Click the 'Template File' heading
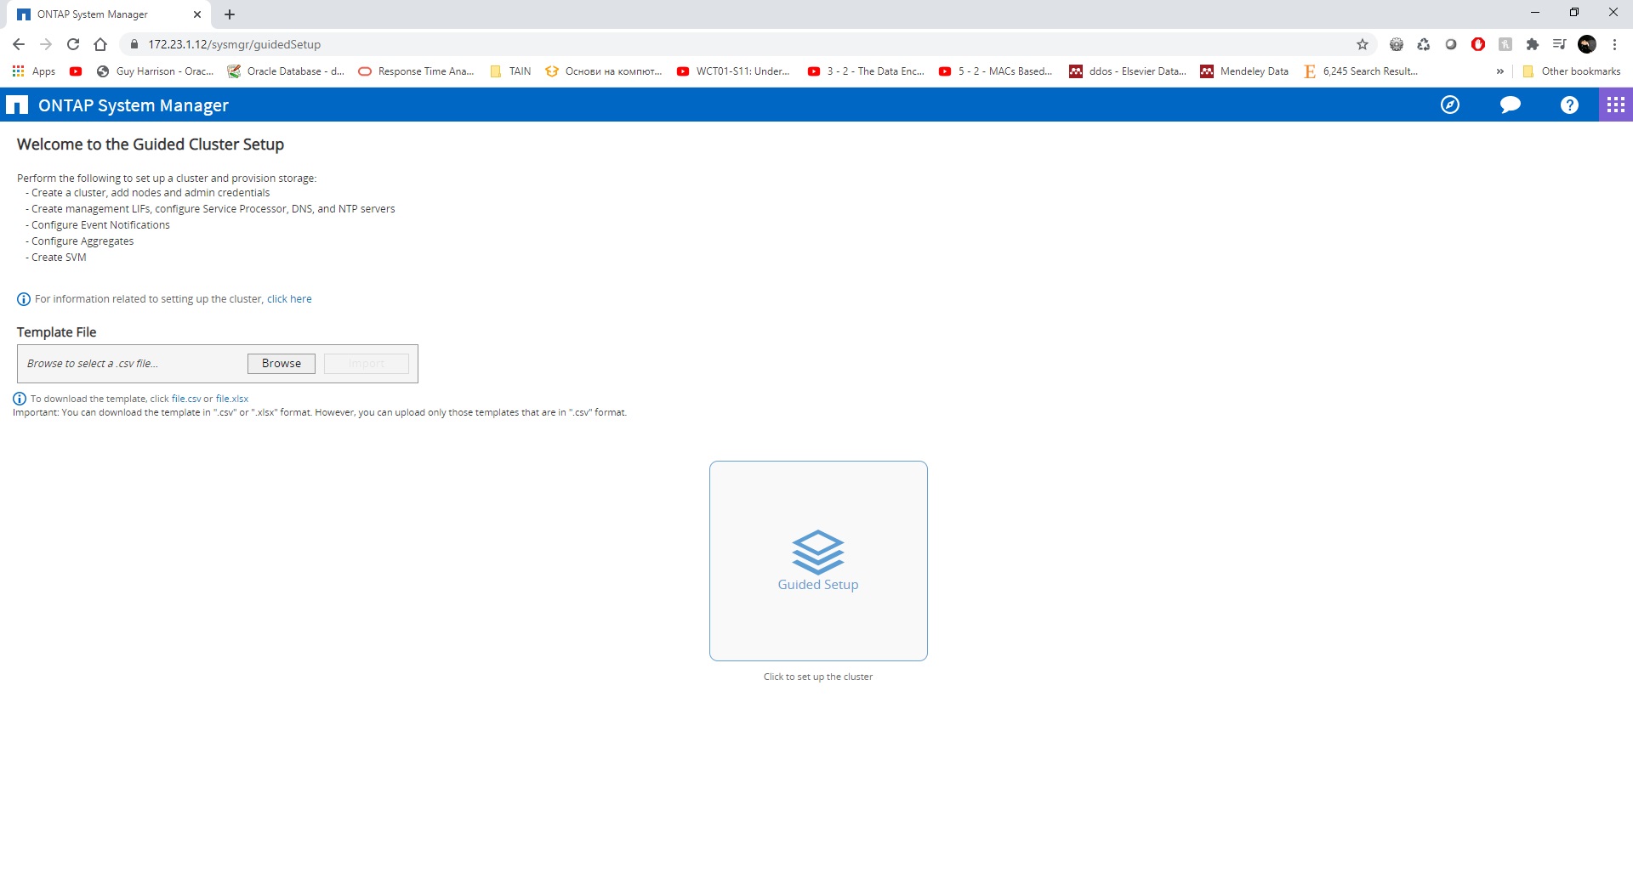 point(56,332)
